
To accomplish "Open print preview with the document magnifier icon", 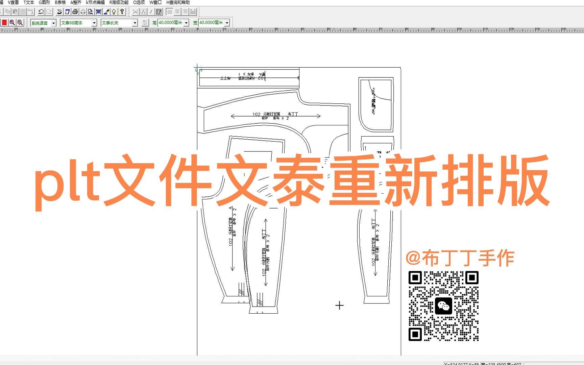I will click(90, 11).
